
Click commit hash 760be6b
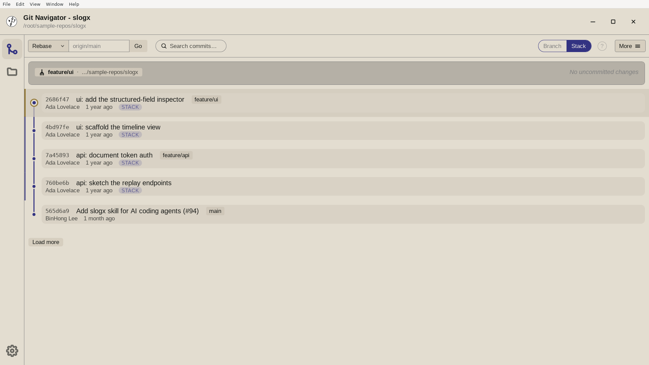[57, 183]
